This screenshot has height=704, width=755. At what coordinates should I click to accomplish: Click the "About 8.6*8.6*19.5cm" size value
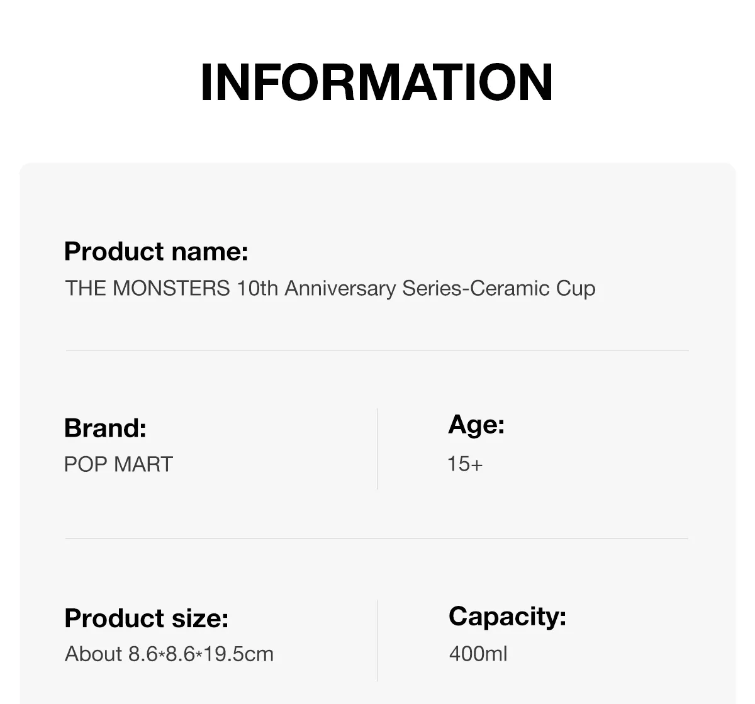pos(169,654)
